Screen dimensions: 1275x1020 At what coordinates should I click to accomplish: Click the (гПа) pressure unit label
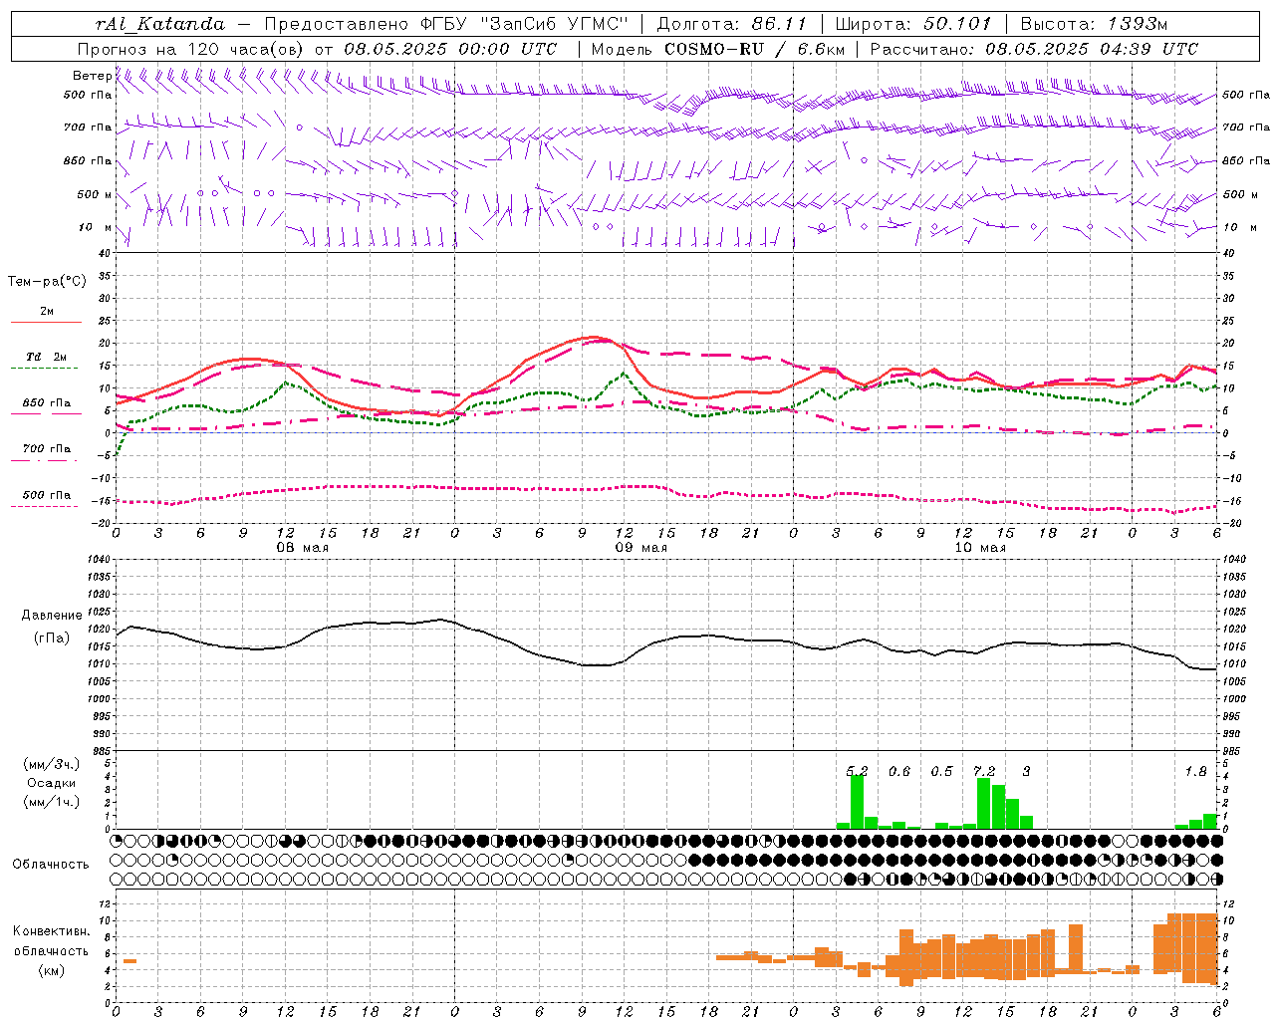[52, 638]
